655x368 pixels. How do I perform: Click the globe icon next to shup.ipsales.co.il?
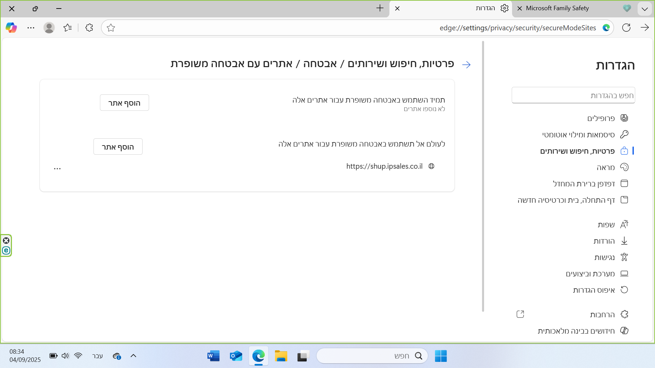(x=432, y=166)
